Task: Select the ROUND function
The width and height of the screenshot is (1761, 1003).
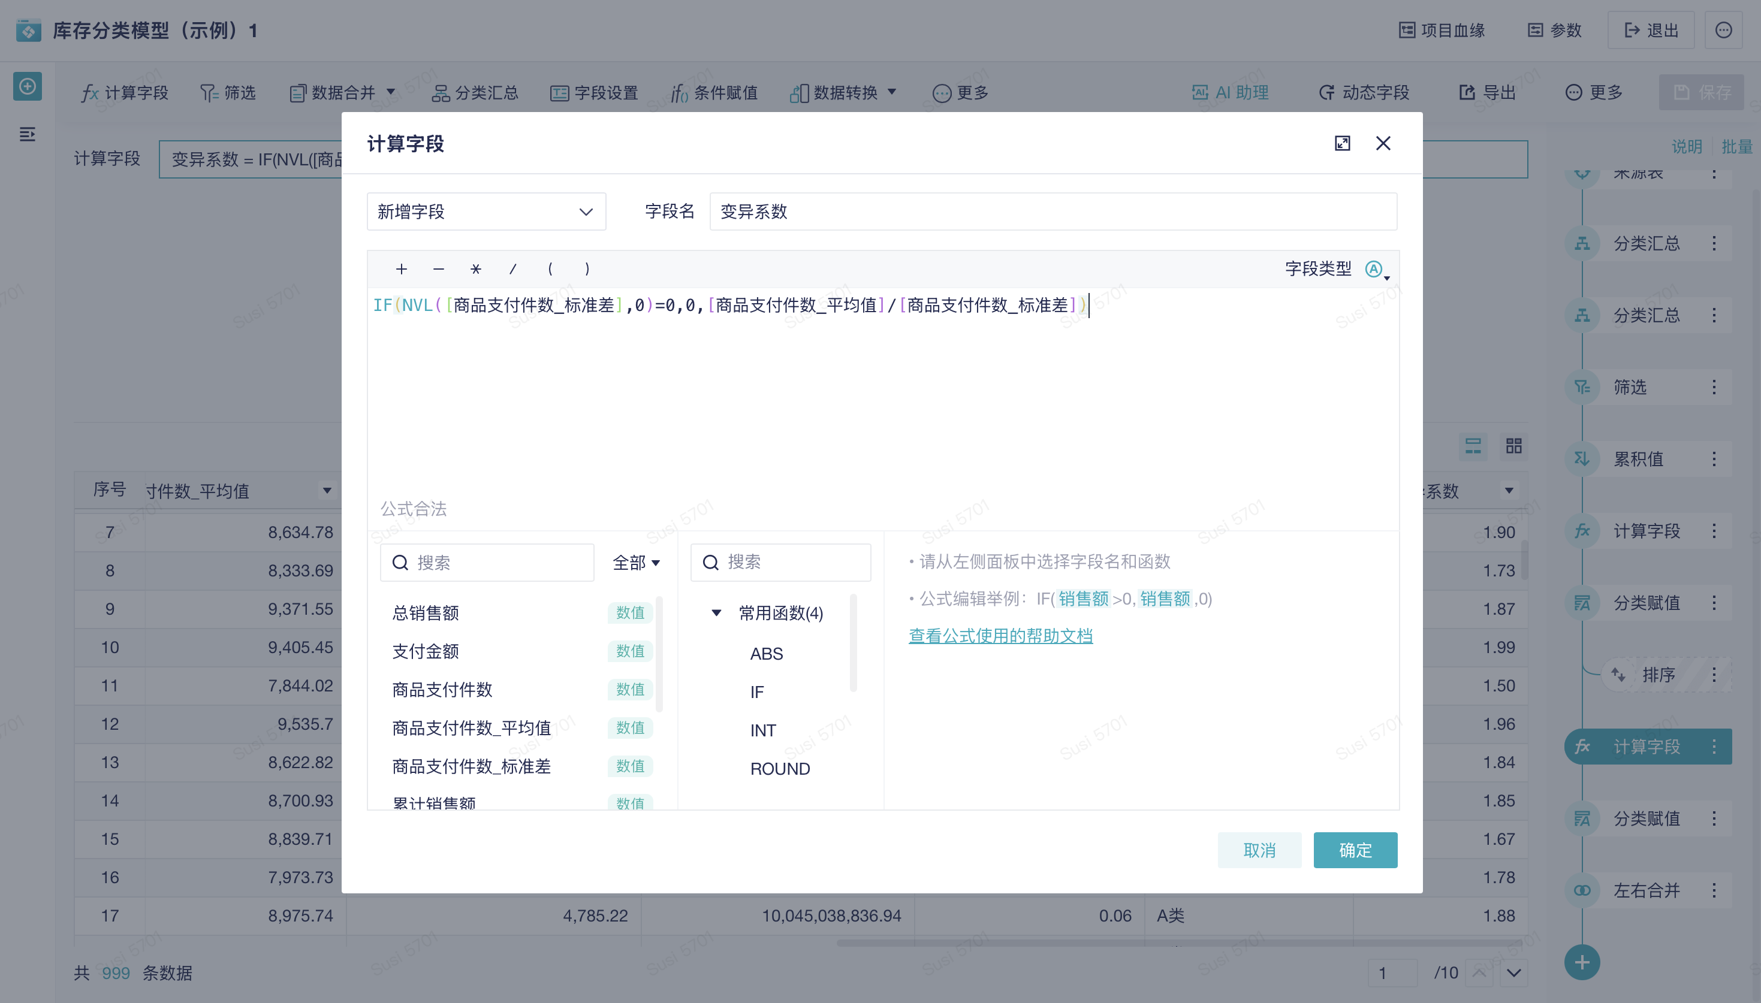Action: [x=779, y=769]
